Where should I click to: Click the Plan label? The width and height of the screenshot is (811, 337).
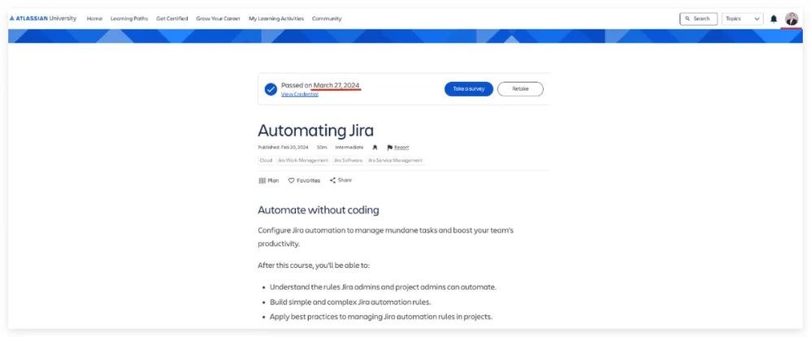273,180
